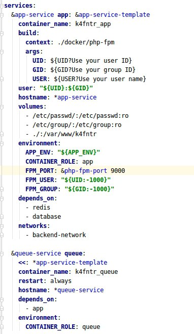
Task: Click the "FPM_PORT" key on highlighted line
Action: point(40,171)
